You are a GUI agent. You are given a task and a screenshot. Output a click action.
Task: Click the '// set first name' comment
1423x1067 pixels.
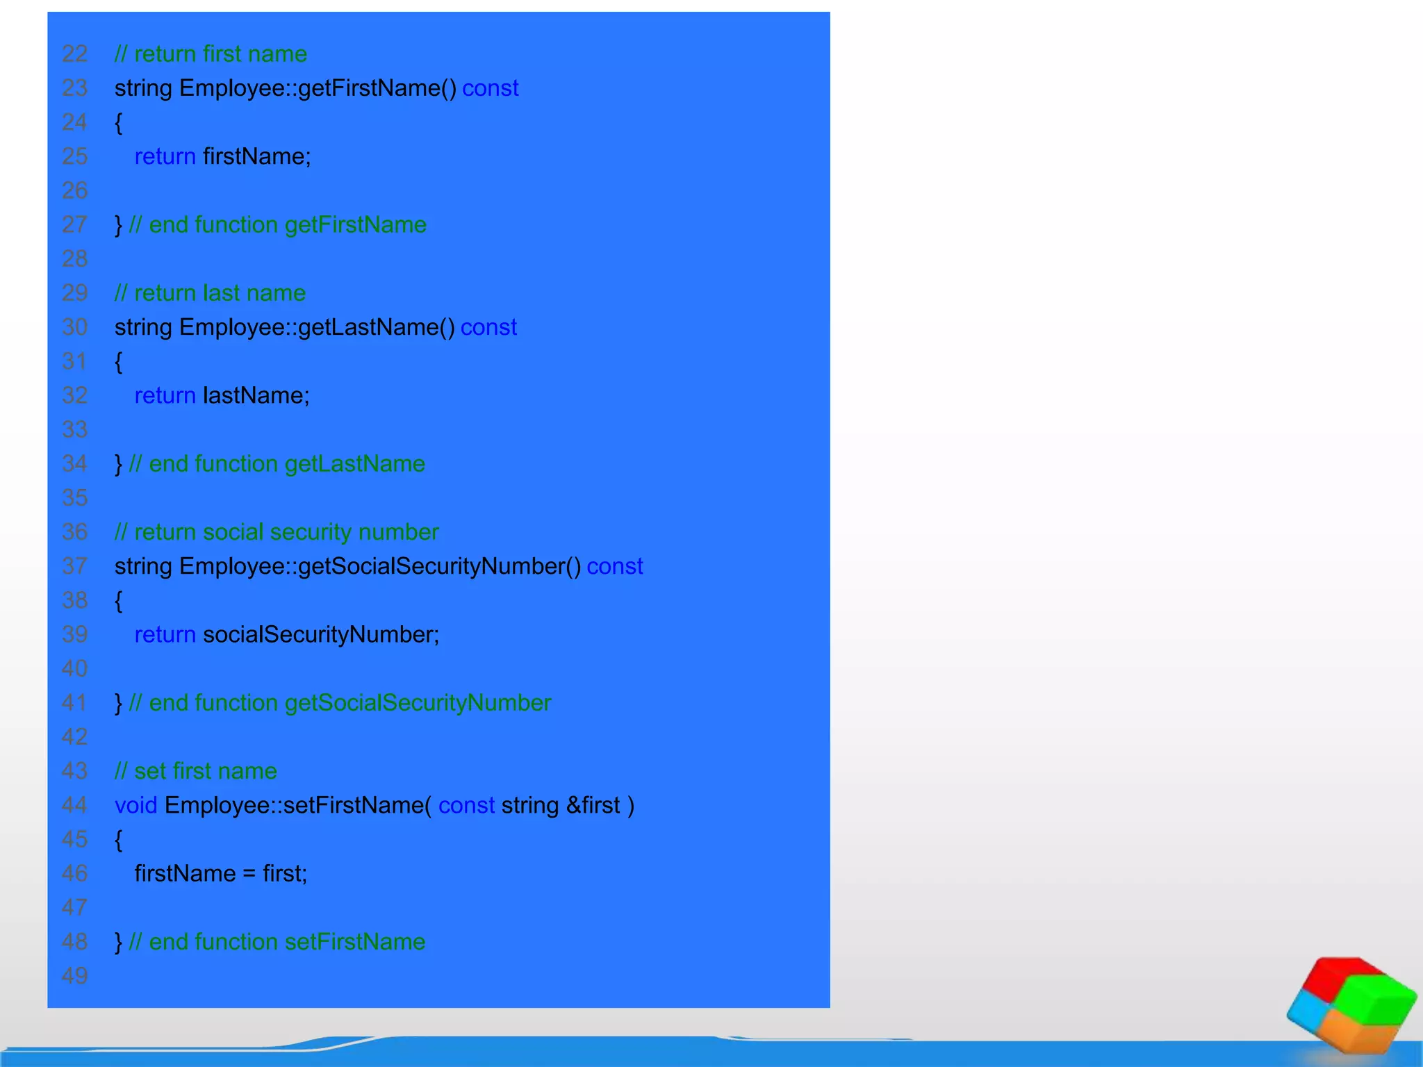pos(196,771)
